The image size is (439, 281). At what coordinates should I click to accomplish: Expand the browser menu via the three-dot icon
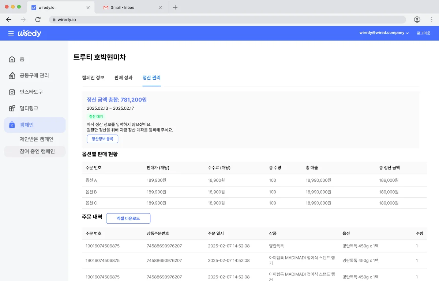tap(432, 19)
